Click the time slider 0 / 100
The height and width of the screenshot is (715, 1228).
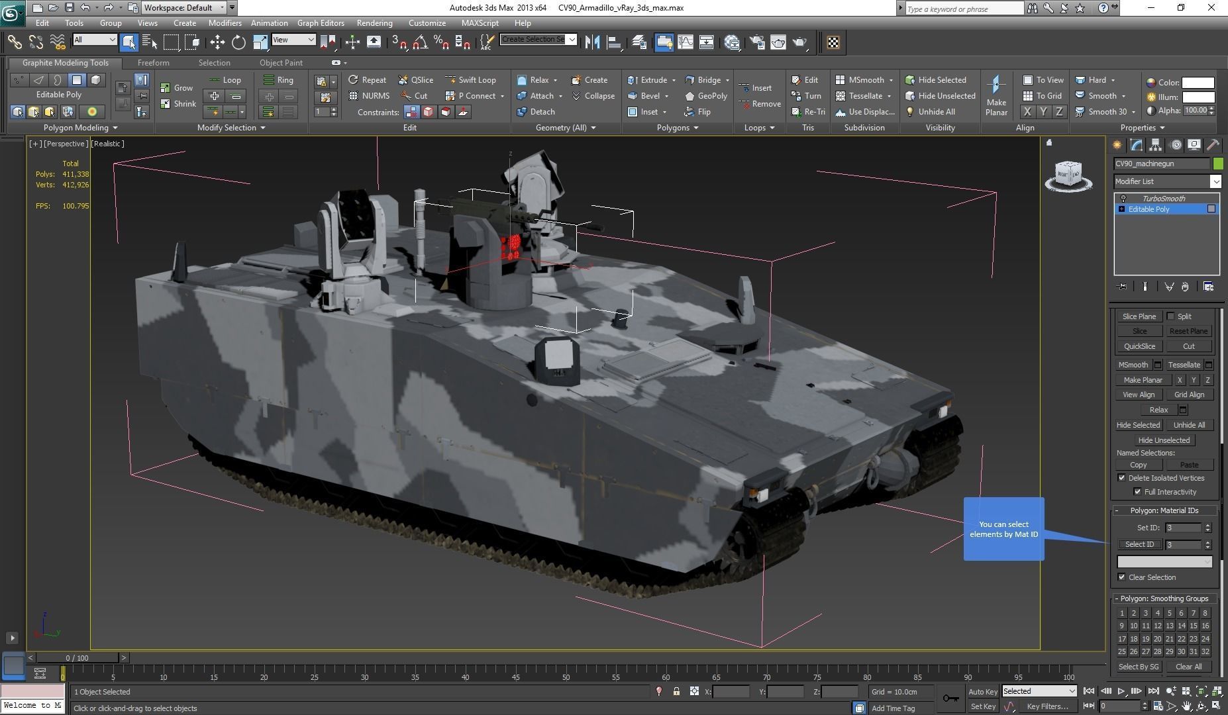[x=77, y=657]
